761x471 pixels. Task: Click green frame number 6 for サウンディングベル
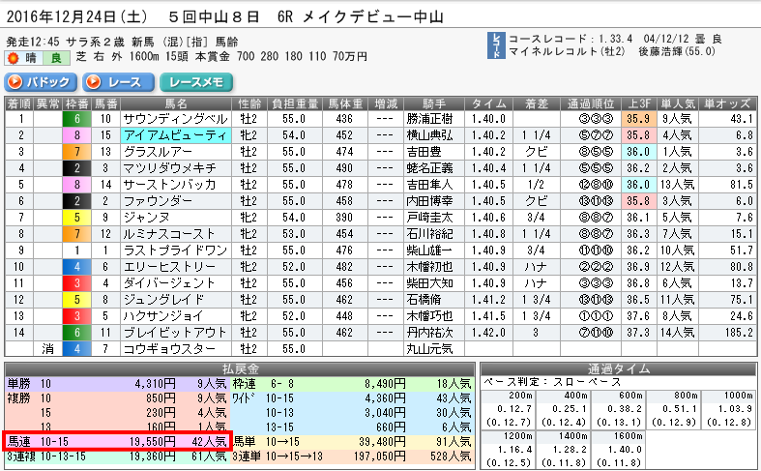tap(77, 119)
